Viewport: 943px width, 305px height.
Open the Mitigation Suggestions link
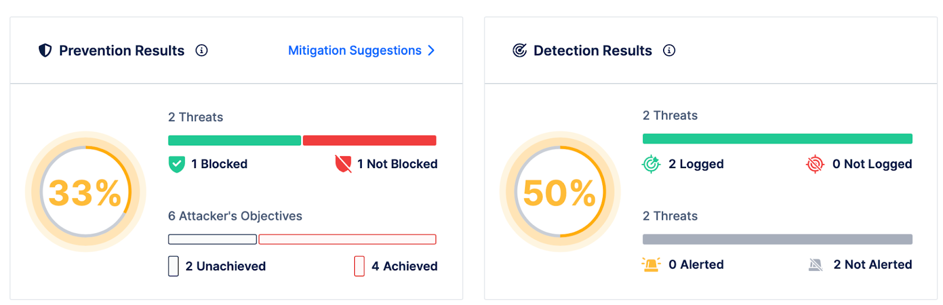point(355,51)
